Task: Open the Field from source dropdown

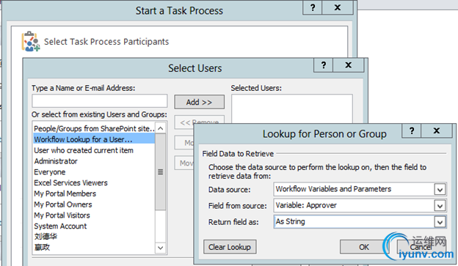Action: pos(440,206)
